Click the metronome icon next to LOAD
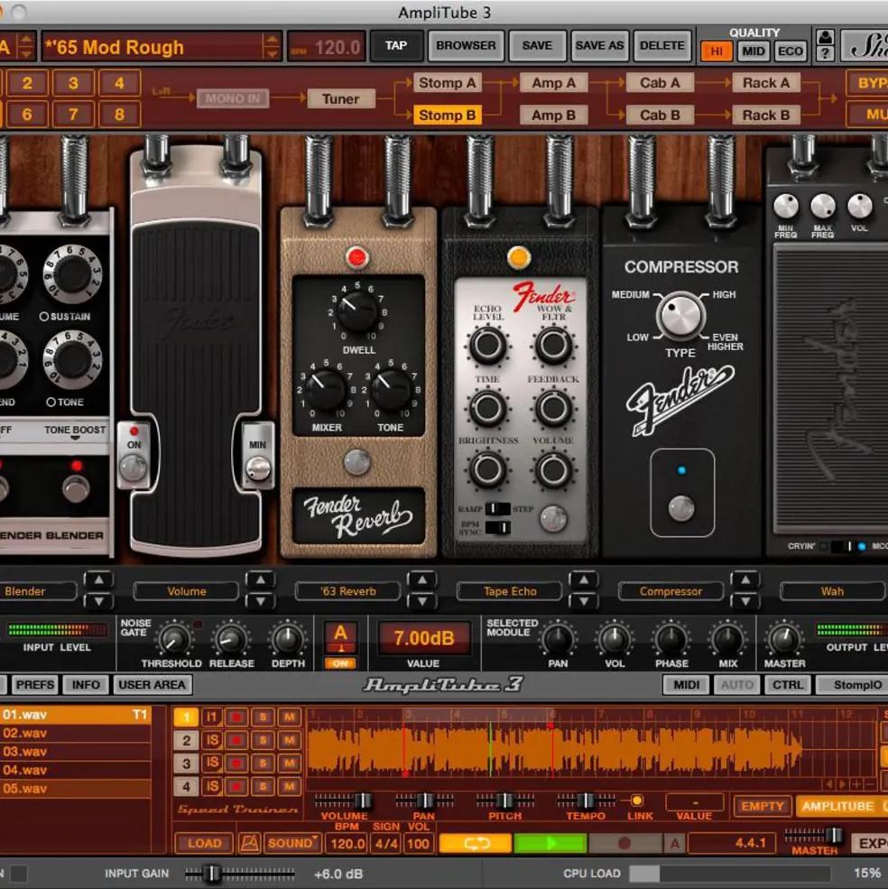 click(x=249, y=843)
